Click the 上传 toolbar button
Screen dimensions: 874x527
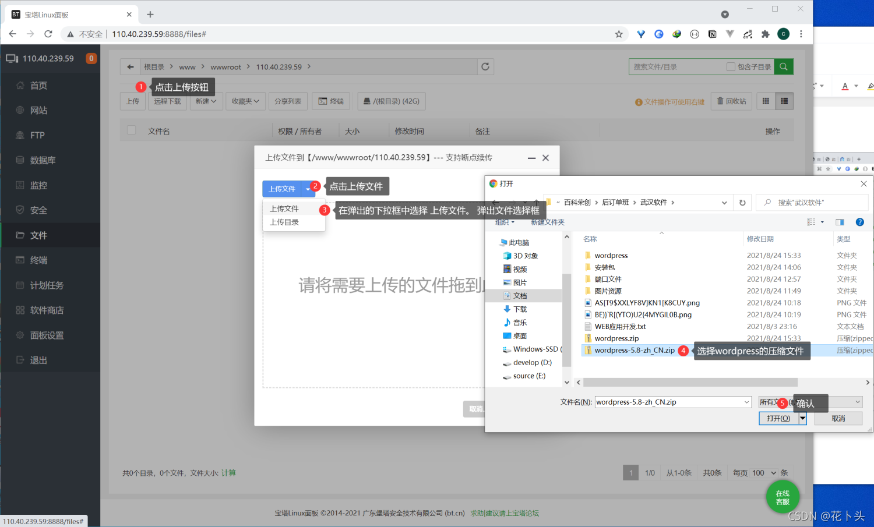point(133,101)
